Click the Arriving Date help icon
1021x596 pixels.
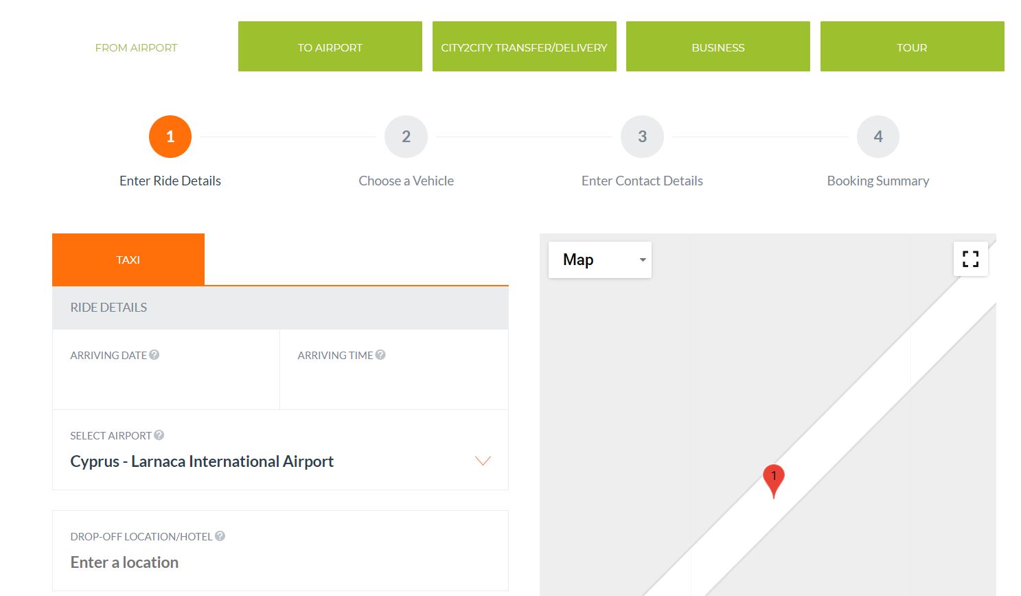(x=154, y=355)
